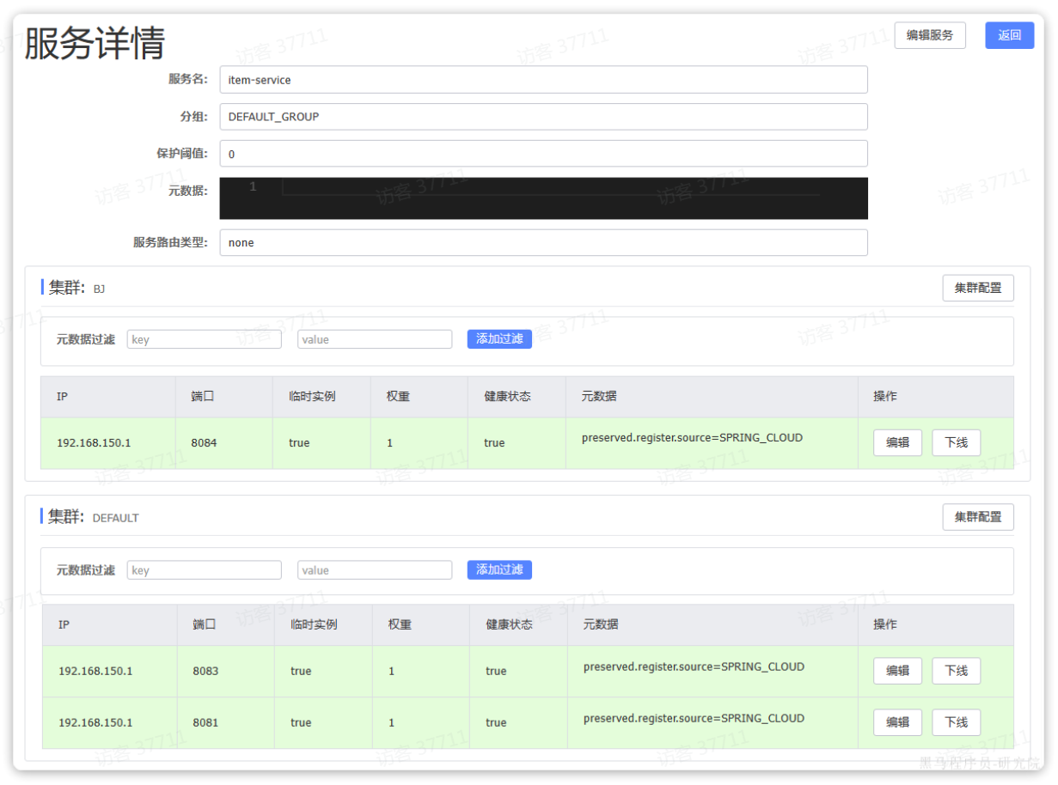This screenshot has width=1058, height=785.
Task: Click the 服务详情 page heading
Action: 95,43
